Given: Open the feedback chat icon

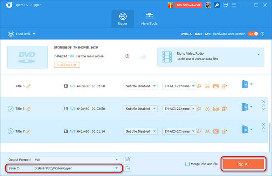Looking at the screenshot, I should tap(225, 5).
